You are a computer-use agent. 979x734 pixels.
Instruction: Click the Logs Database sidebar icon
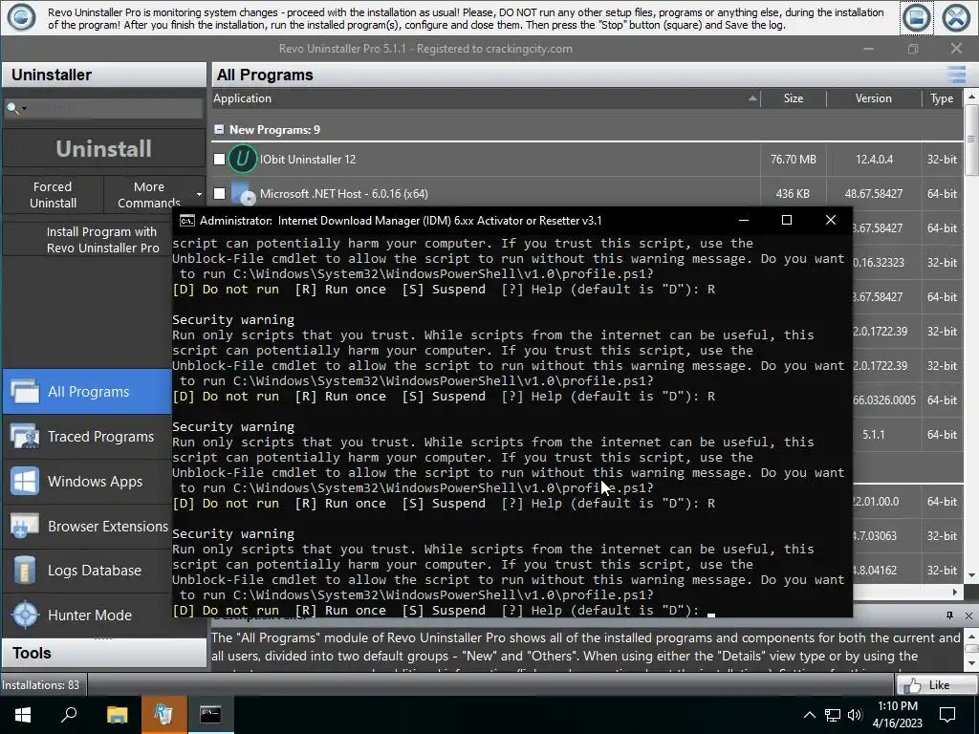pyautogui.click(x=25, y=571)
